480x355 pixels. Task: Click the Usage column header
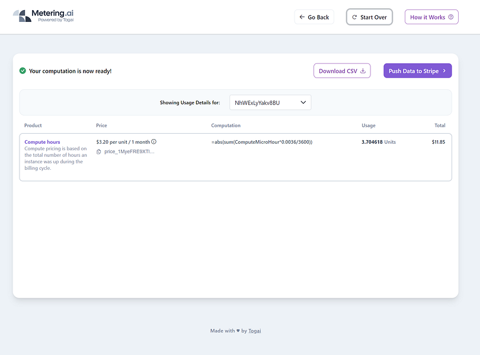(x=369, y=125)
